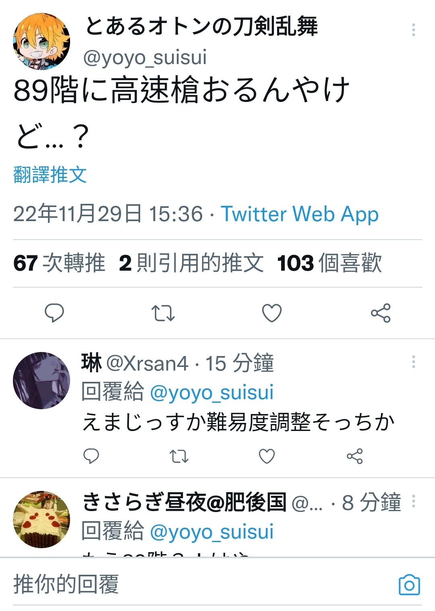Retweet the main tweet about 89階
435x611 pixels.
click(163, 313)
